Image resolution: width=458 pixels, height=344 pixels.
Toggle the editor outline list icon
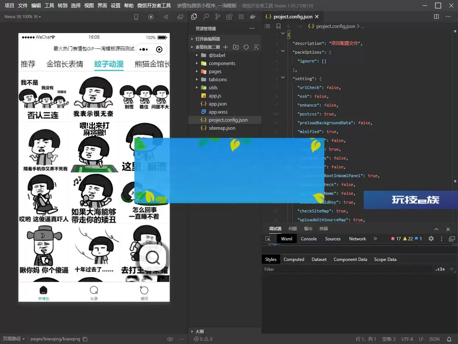[268, 26]
